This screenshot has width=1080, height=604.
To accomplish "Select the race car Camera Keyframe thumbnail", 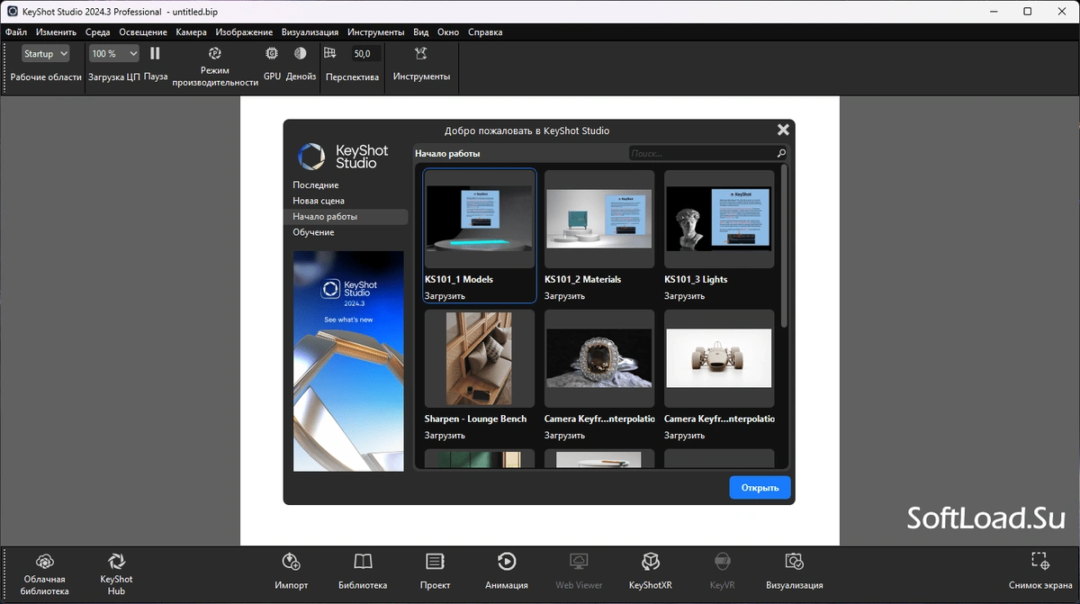I will [719, 359].
